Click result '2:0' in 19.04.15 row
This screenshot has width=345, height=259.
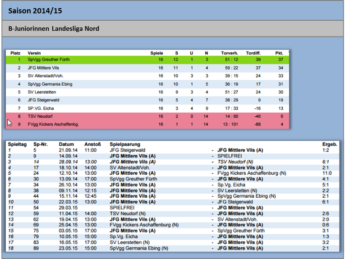pos(326,220)
